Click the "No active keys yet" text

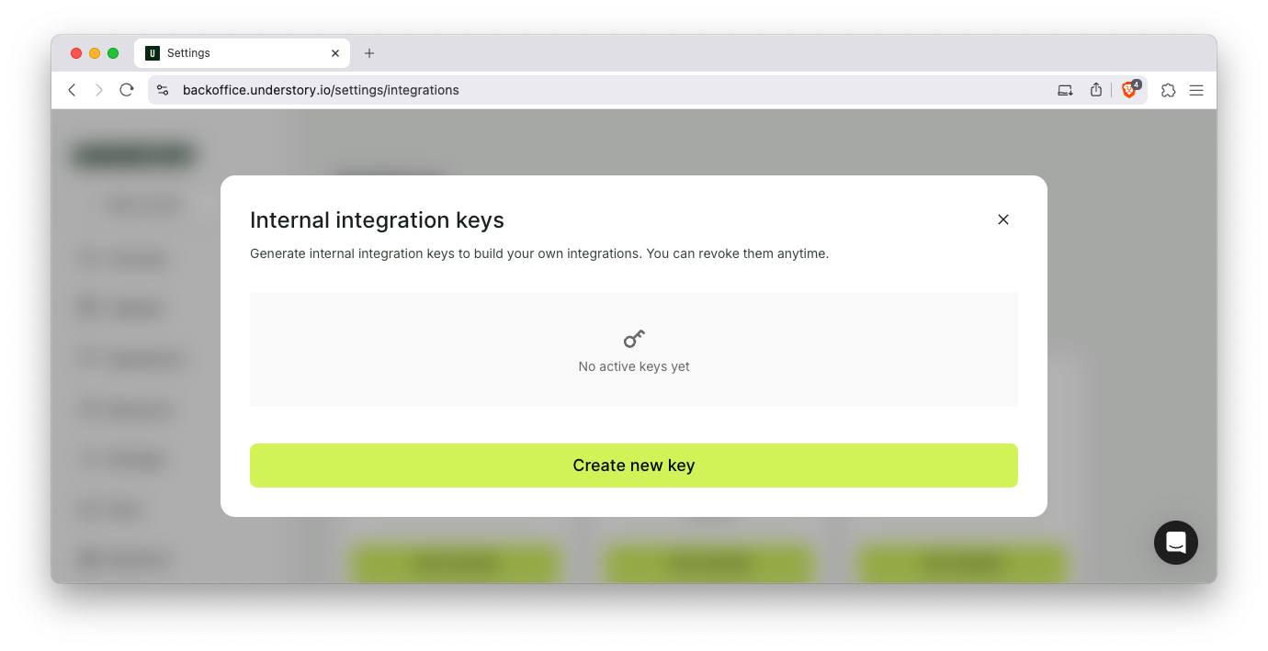(x=634, y=366)
